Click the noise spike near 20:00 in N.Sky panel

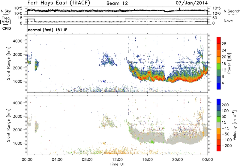pos(179,9)
